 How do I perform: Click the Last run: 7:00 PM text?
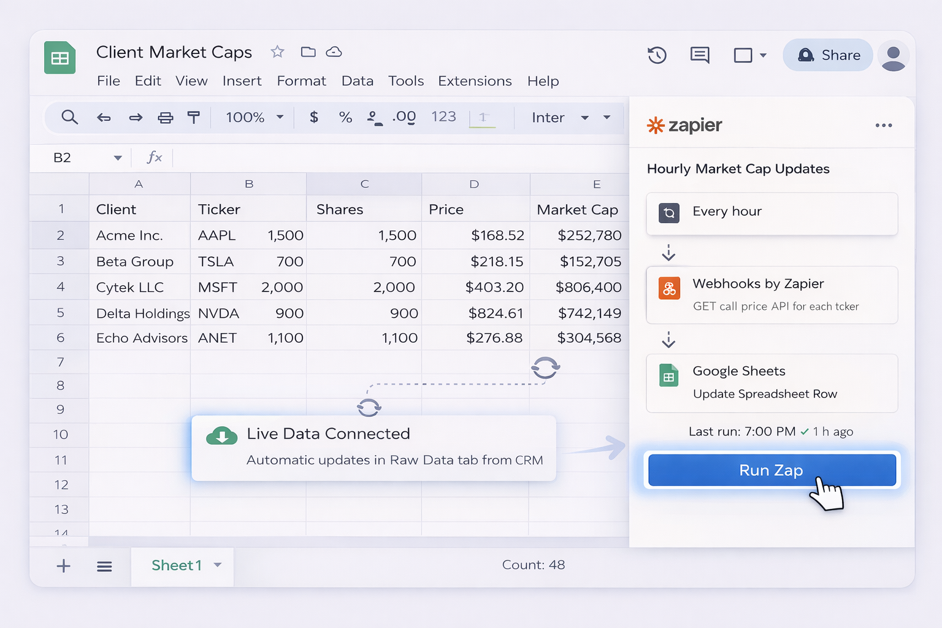click(x=742, y=432)
